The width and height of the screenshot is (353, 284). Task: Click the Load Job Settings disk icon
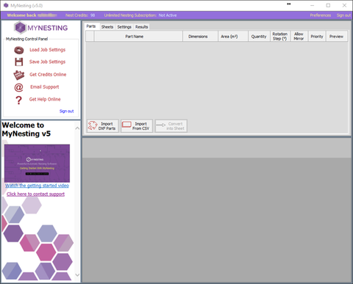pos(19,50)
